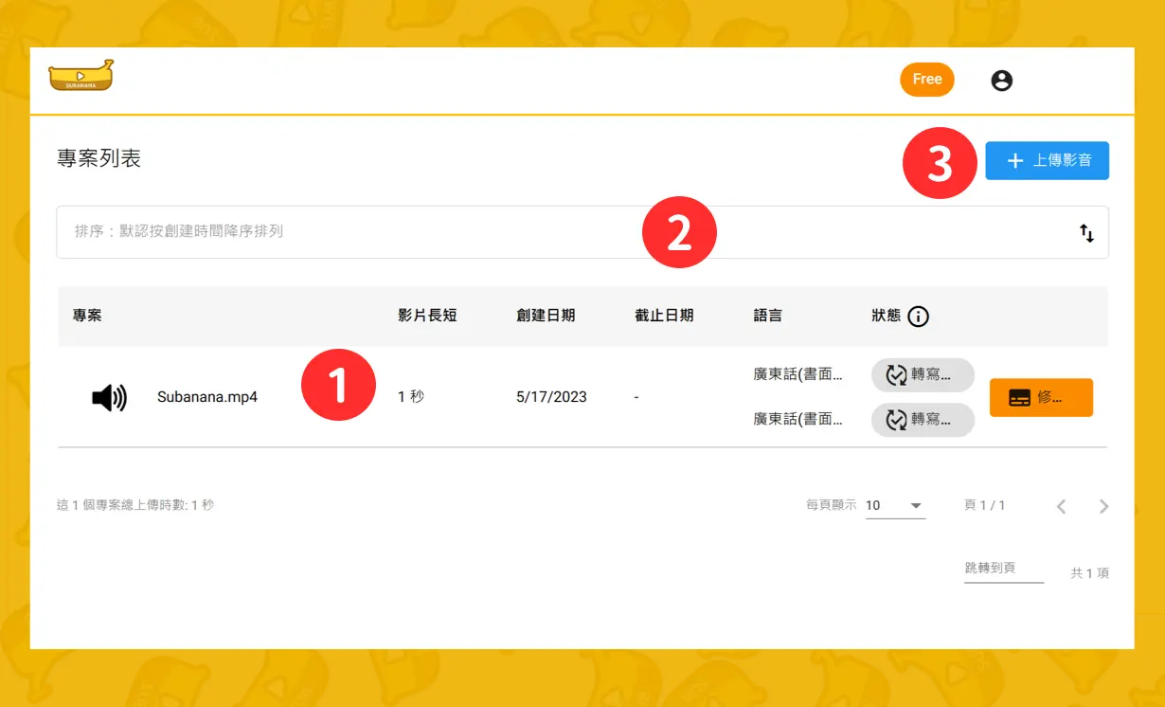The image size is (1165, 707).
Task: Click the 影片長短 column header
Action: (427, 316)
